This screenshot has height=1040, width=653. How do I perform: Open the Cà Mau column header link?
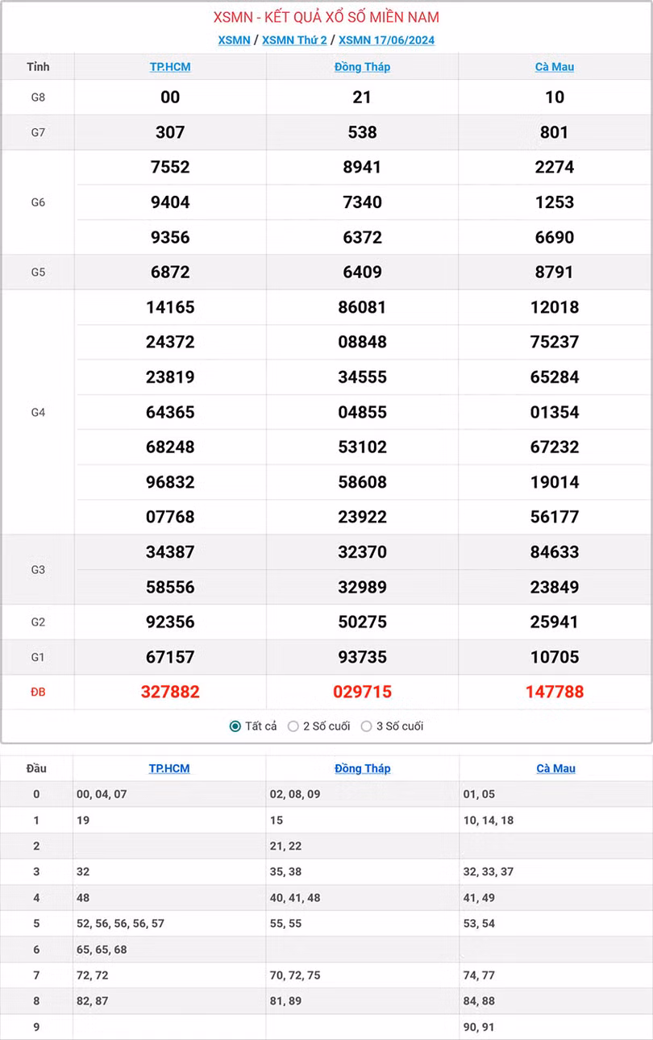point(555,67)
